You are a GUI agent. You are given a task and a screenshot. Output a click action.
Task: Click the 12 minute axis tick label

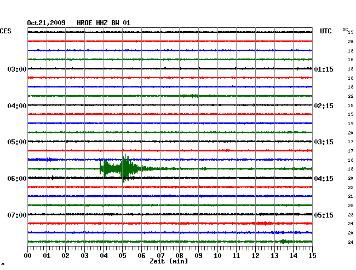pyautogui.click(x=255, y=256)
